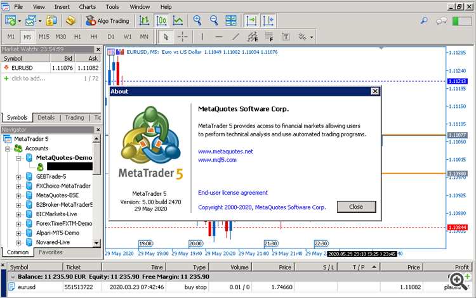Select the M30 timeframe
476x298 pixels.
click(61, 37)
